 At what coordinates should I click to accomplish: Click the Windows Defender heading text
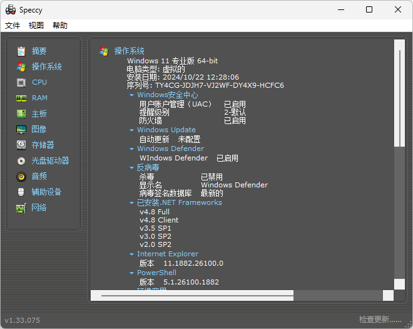[170, 149]
